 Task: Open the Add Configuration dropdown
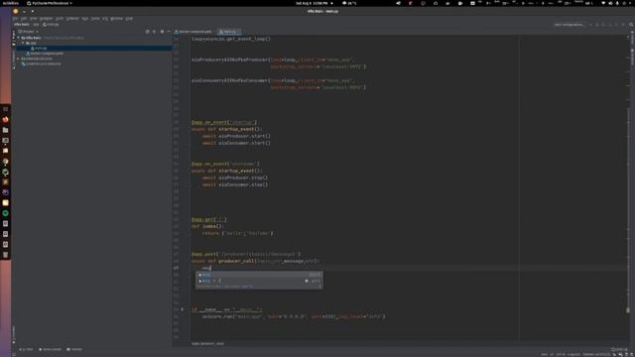tap(569, 25)
